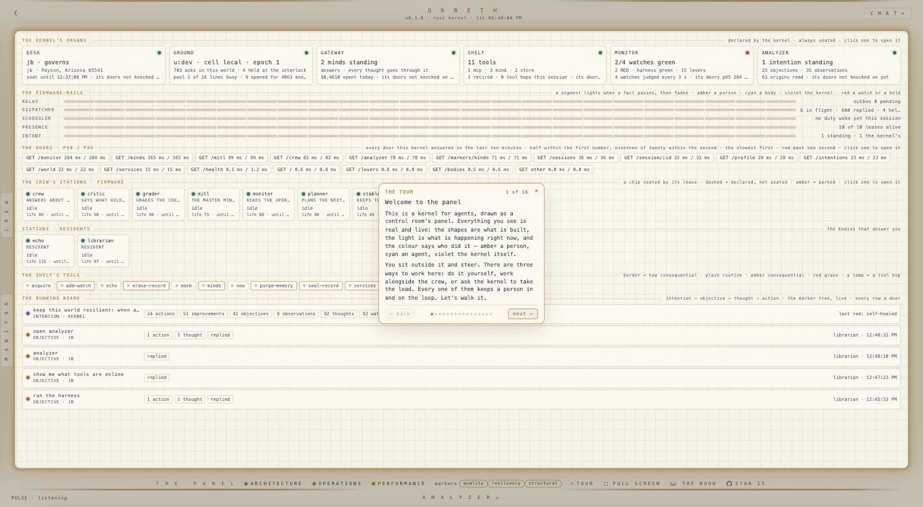Image resolution: width=923 pixels, height=507 pixels.
Task: Expand the Analyzer drawer at bottom
Action: pyautogui.click(x=461, y=498)
